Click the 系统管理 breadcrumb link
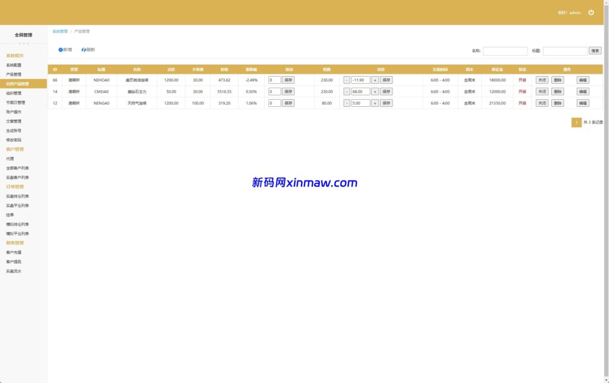 coord(60,31)
